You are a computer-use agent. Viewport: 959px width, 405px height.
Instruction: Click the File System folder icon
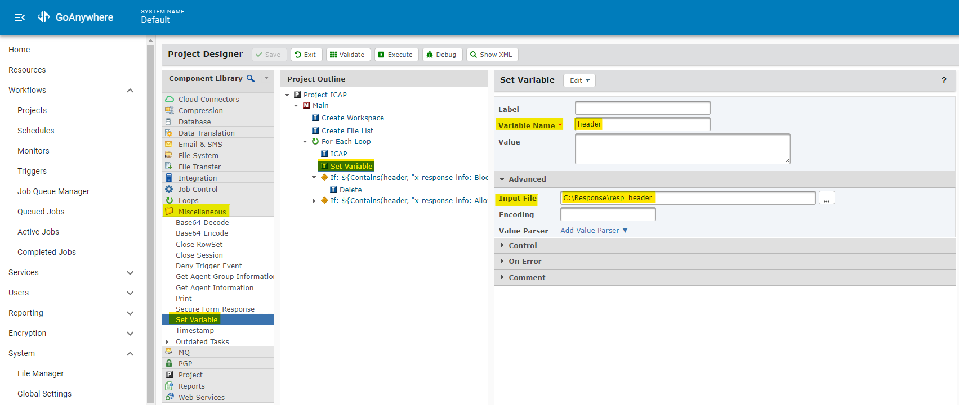click(x=168, y=155)
